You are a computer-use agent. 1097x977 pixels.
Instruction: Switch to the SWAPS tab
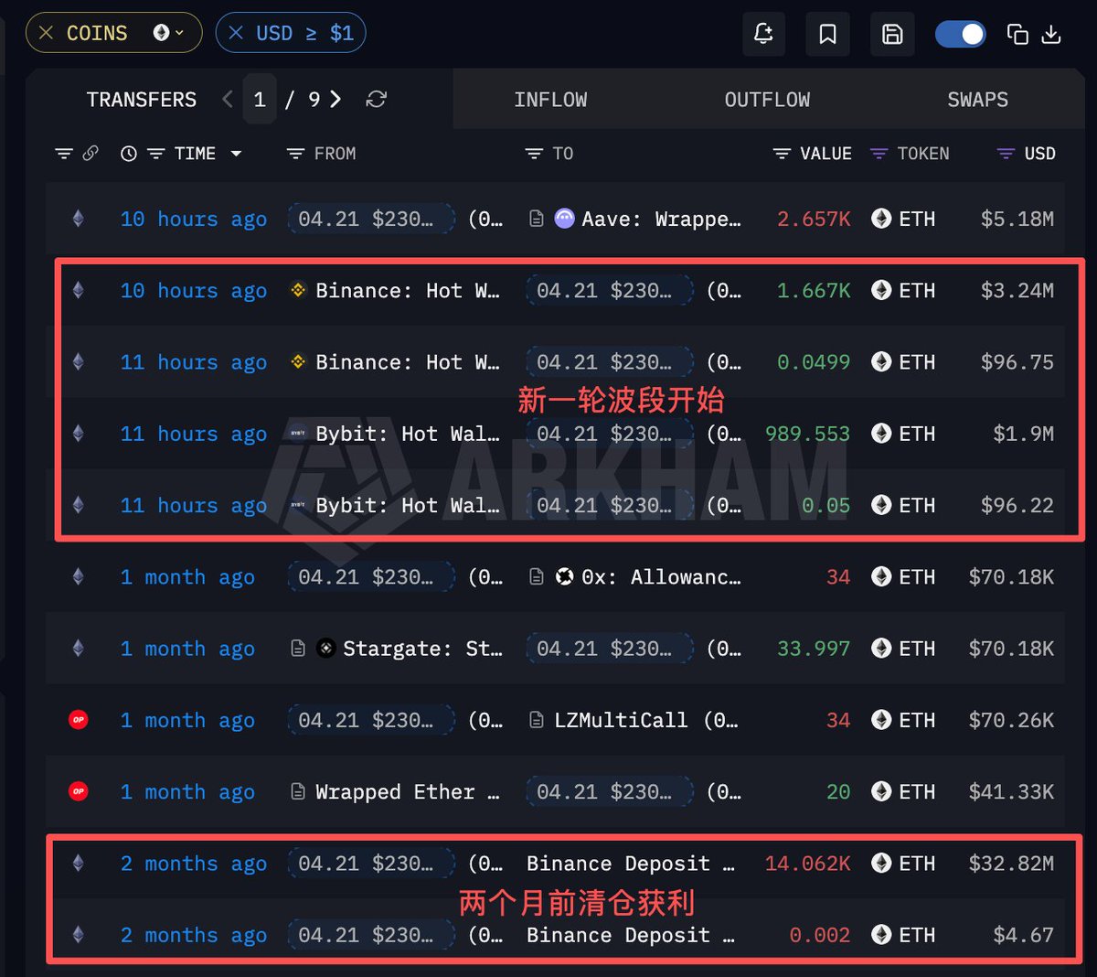(x=977, y=100)
